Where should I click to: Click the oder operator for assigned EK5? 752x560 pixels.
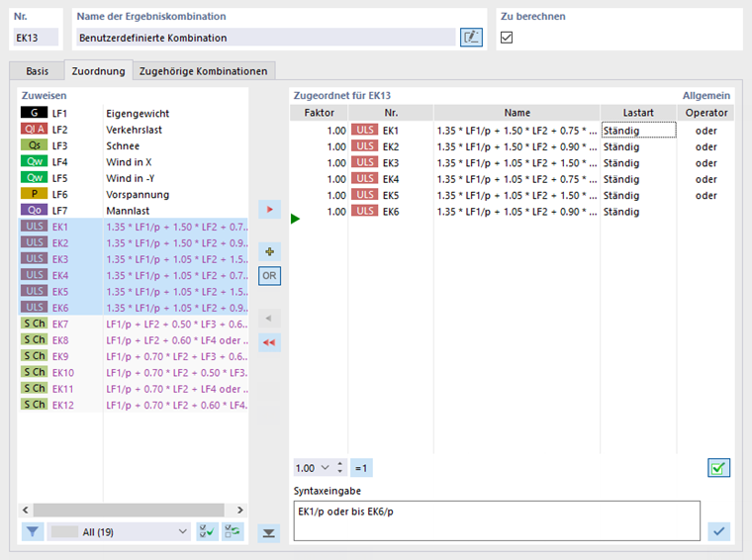pos(705,196)
